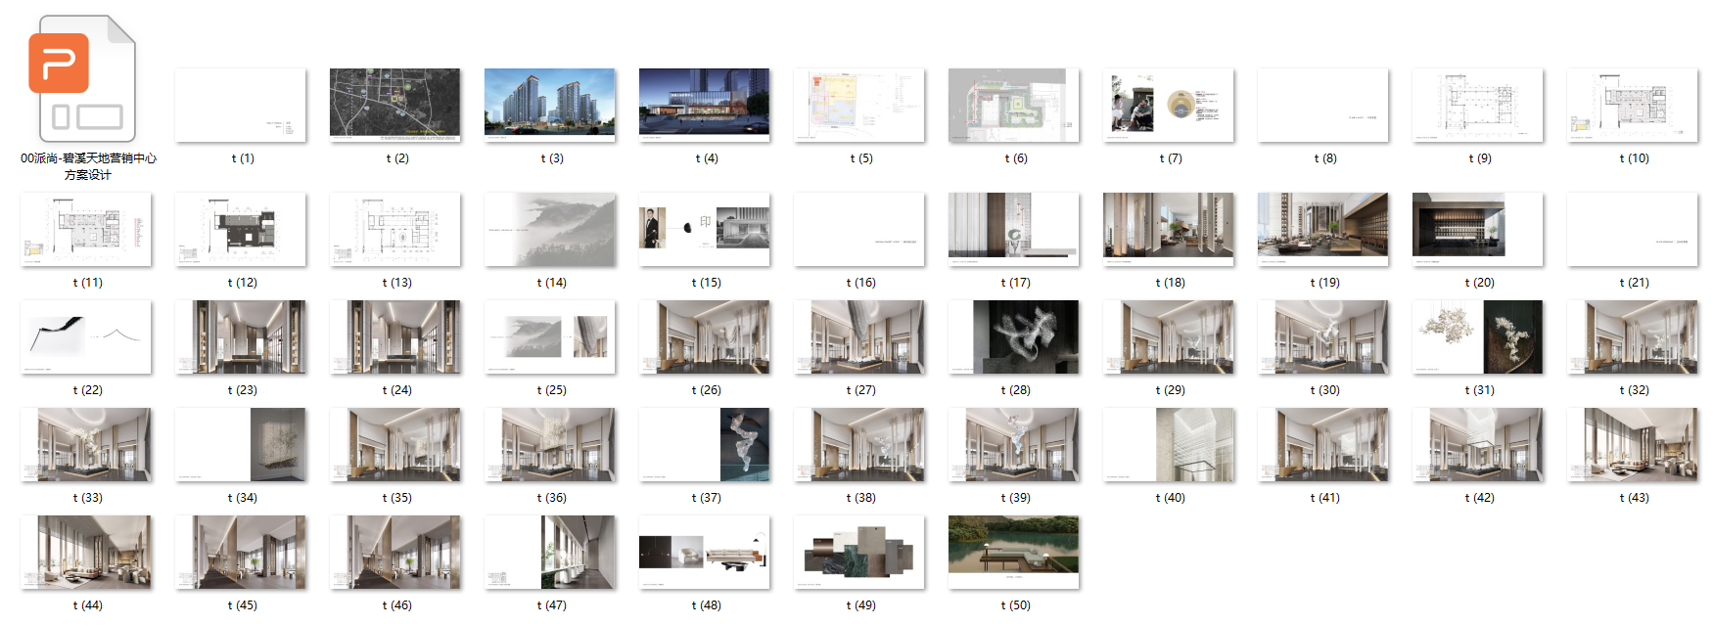Select the dark bar wall image t (20)
The image size is (1714, 625).
click(x=1477, y=229)
